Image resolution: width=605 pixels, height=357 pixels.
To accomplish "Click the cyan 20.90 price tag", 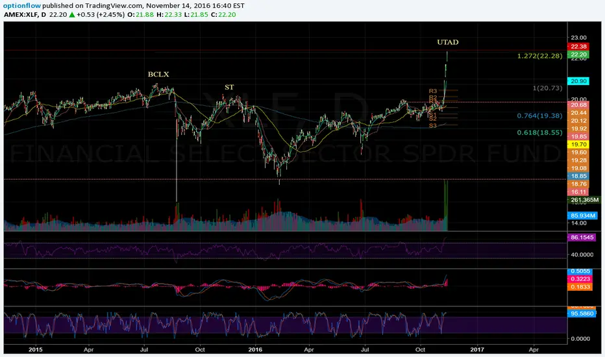I will pos(579,81).
